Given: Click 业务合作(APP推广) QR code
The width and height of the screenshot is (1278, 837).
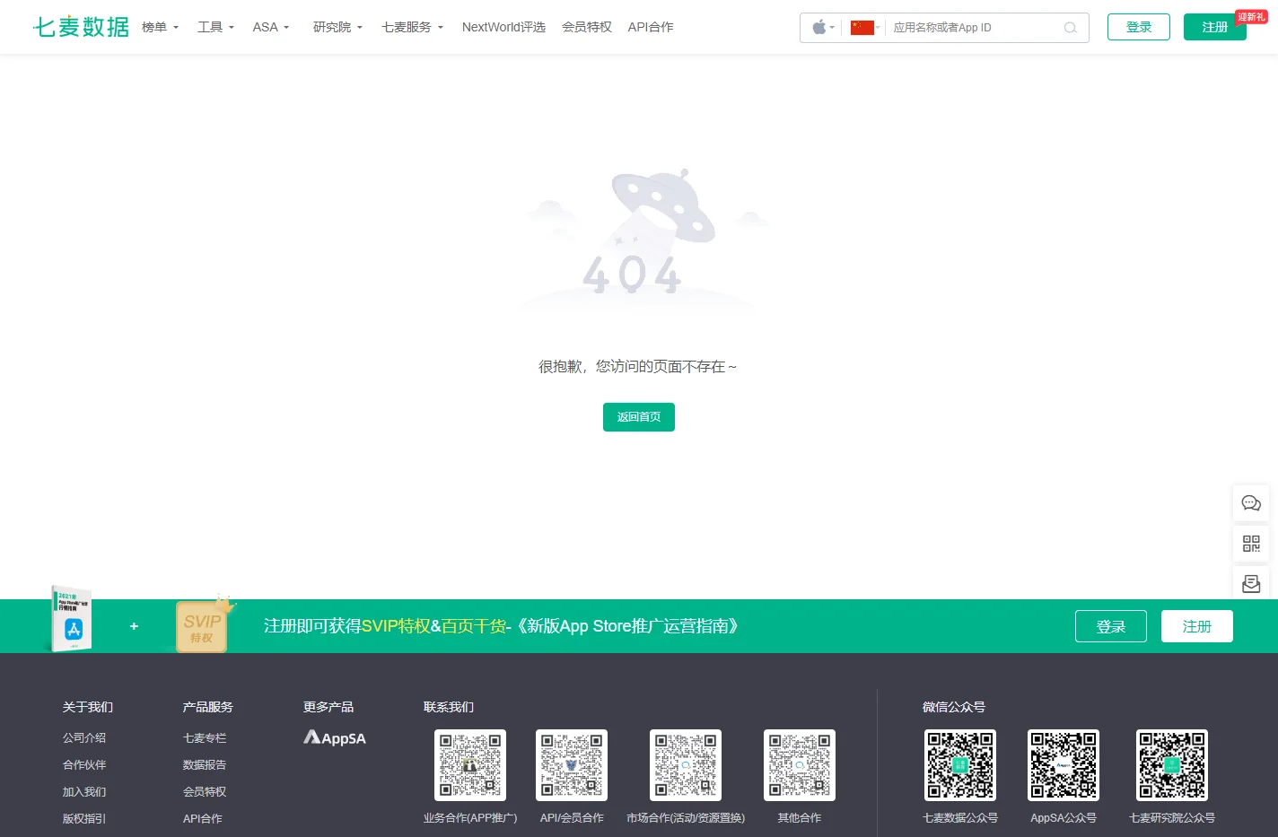Looking at the screenshot, I should click(x=470, y=765).
